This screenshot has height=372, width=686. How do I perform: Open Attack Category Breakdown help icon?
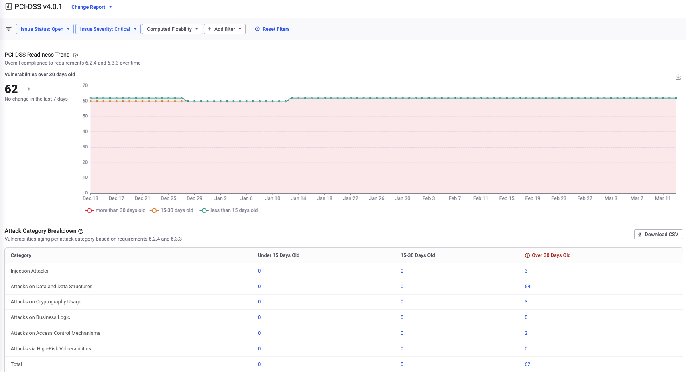[81, 231]
